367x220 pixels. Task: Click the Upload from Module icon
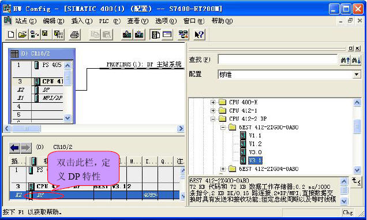point(139,35)
